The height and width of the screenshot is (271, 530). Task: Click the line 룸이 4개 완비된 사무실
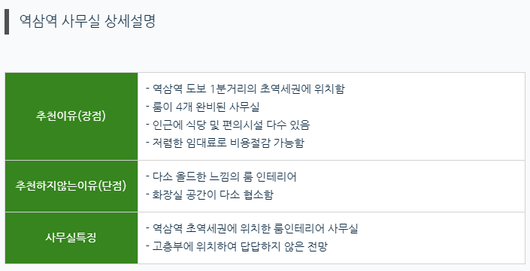(x=203, y=107)
